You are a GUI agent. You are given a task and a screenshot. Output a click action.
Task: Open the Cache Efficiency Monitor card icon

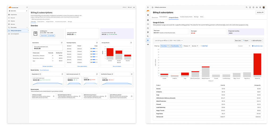click(x=131, y=96)
